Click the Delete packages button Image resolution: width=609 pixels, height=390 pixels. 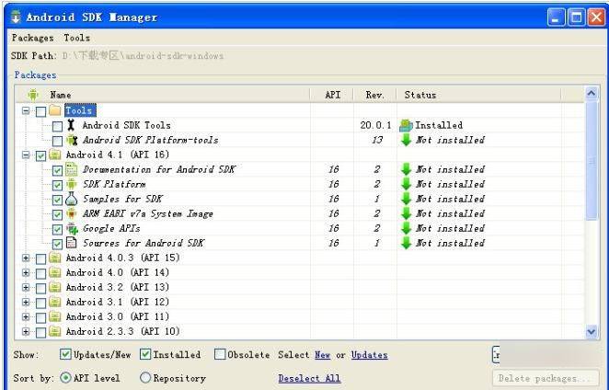click(x=546, y=378)
